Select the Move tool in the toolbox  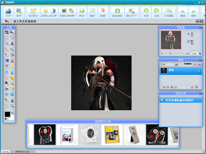(12, 32)
